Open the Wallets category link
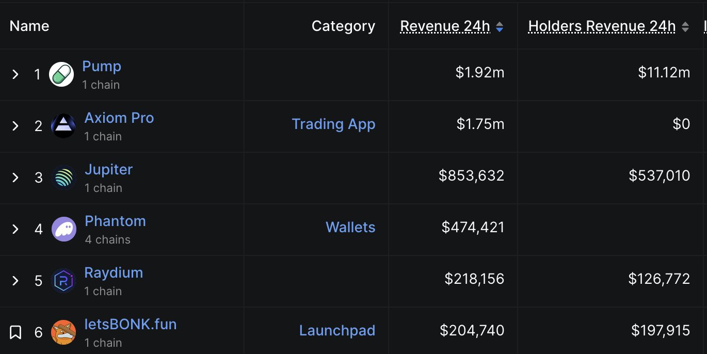The width and height of the screenshot is (707, 354). pyautogui.click(x=350, y=228)
